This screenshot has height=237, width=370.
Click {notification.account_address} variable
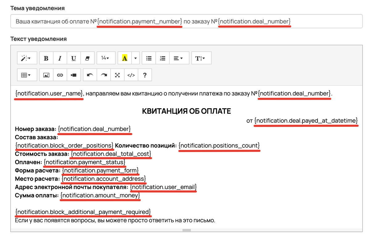104,179
